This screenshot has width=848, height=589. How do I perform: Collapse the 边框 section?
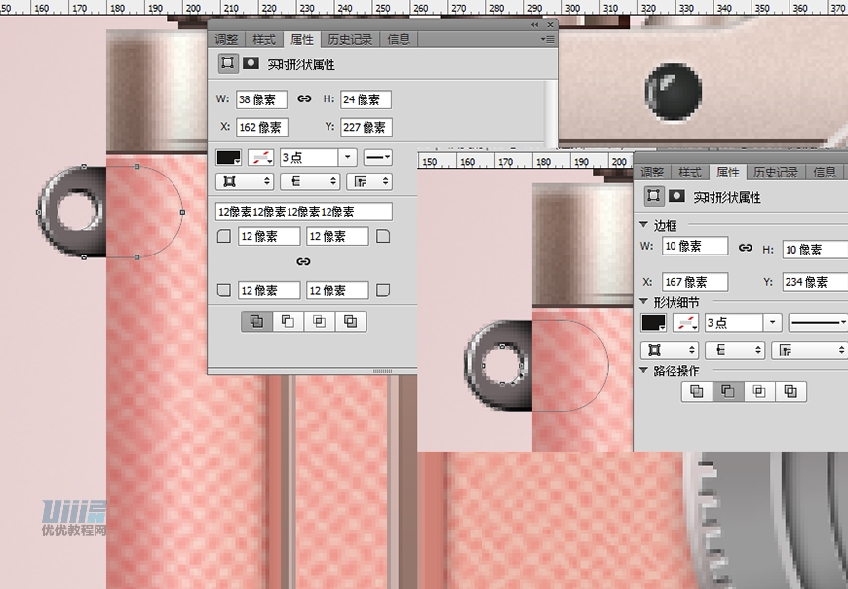(x=643, y=225)
